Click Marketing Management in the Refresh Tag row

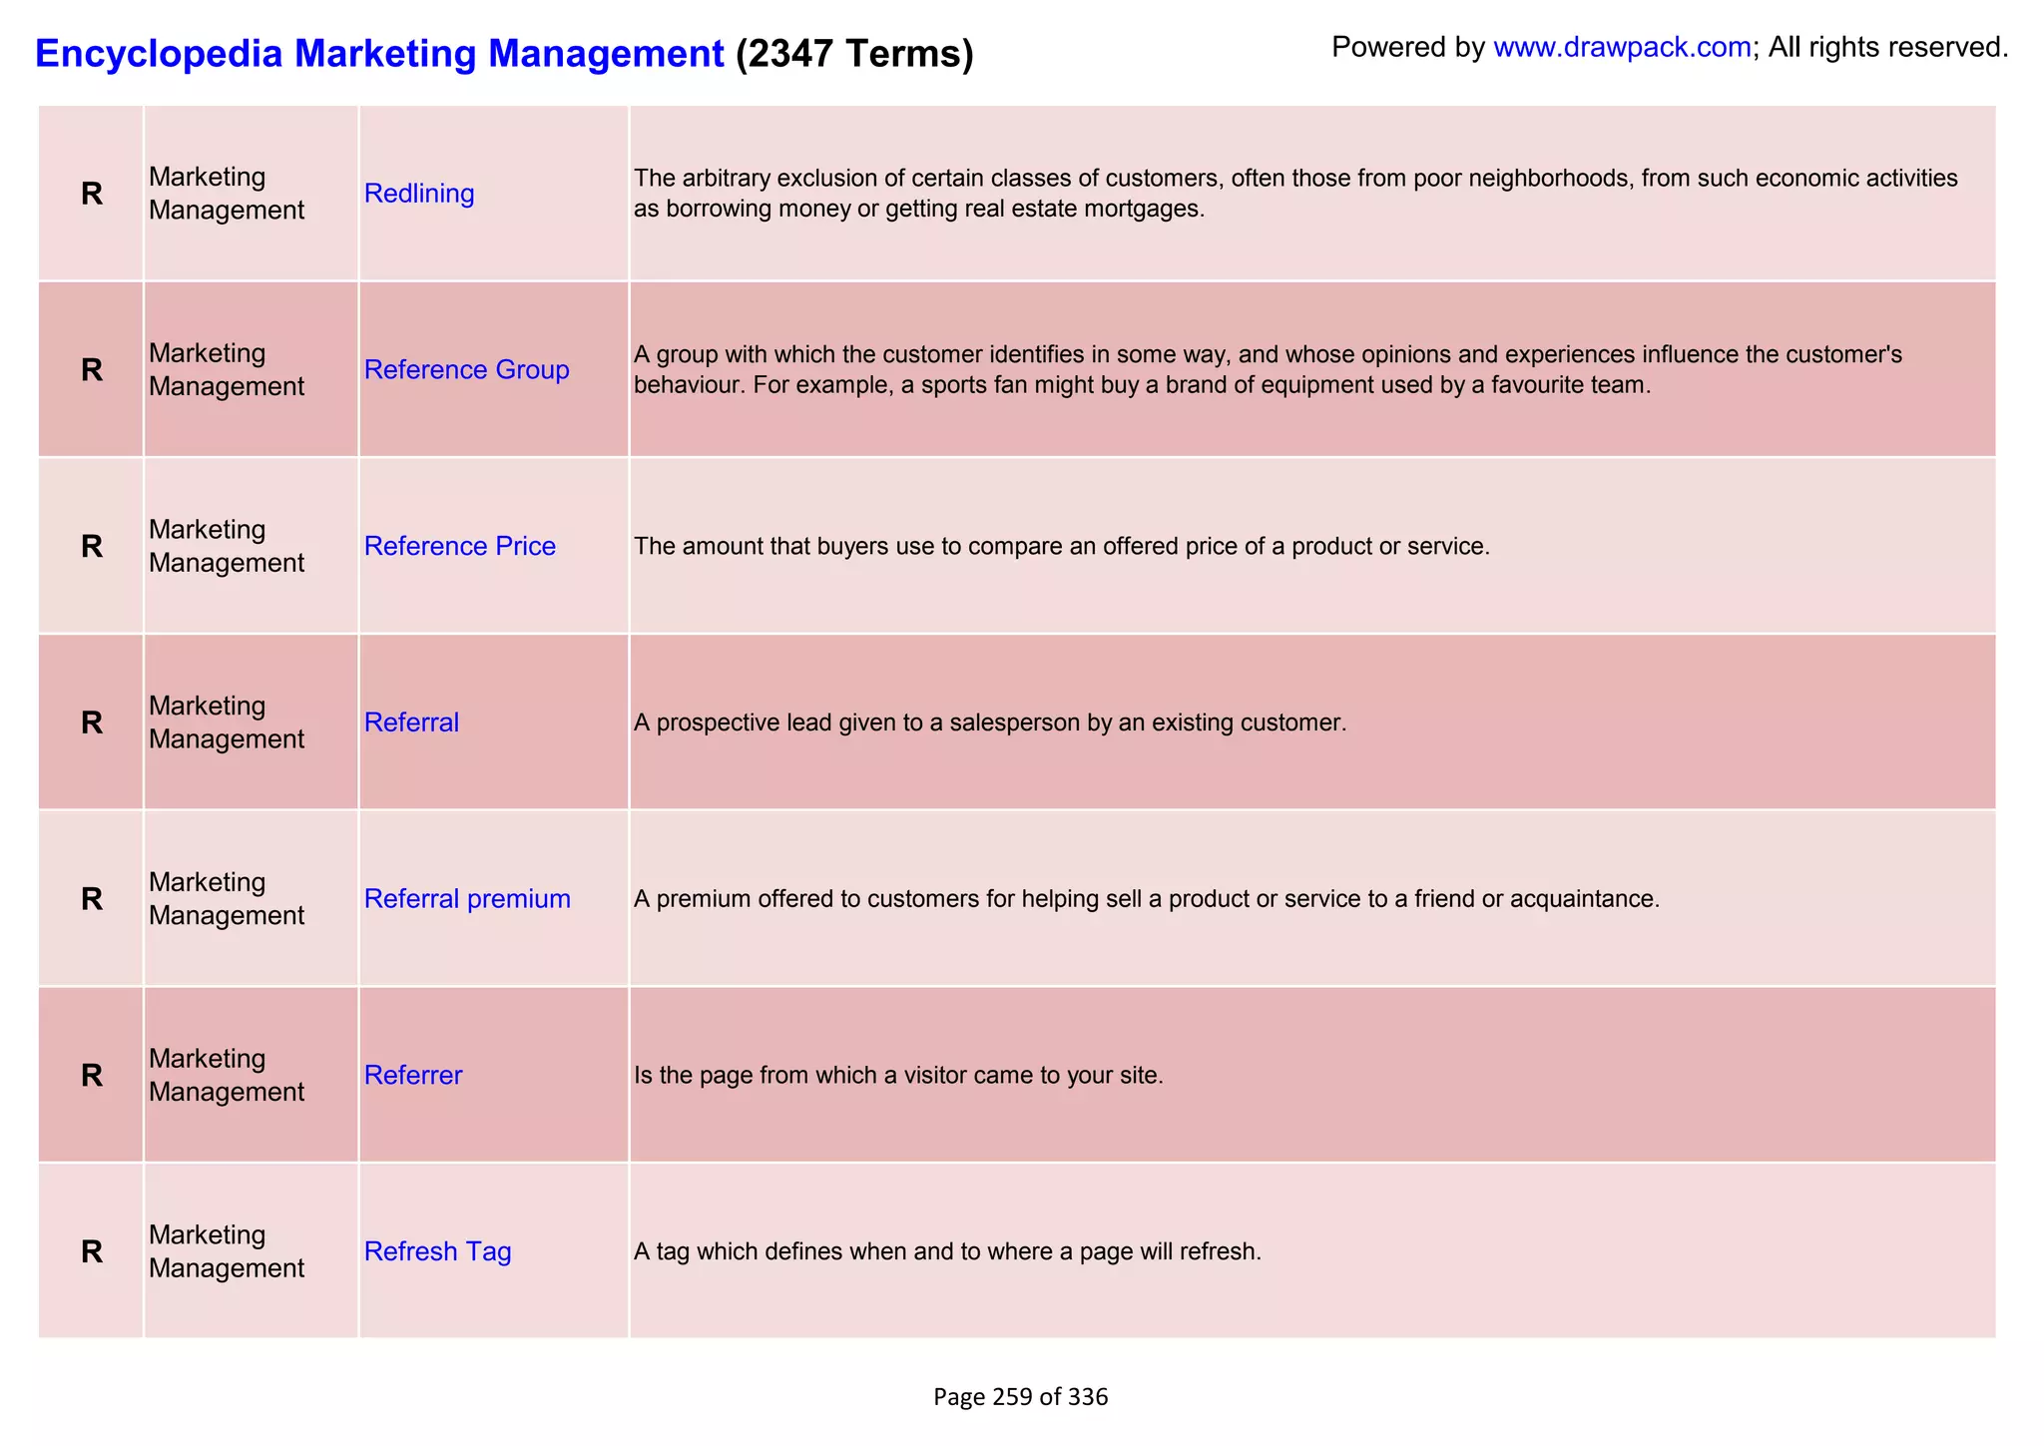[227, 1251]
